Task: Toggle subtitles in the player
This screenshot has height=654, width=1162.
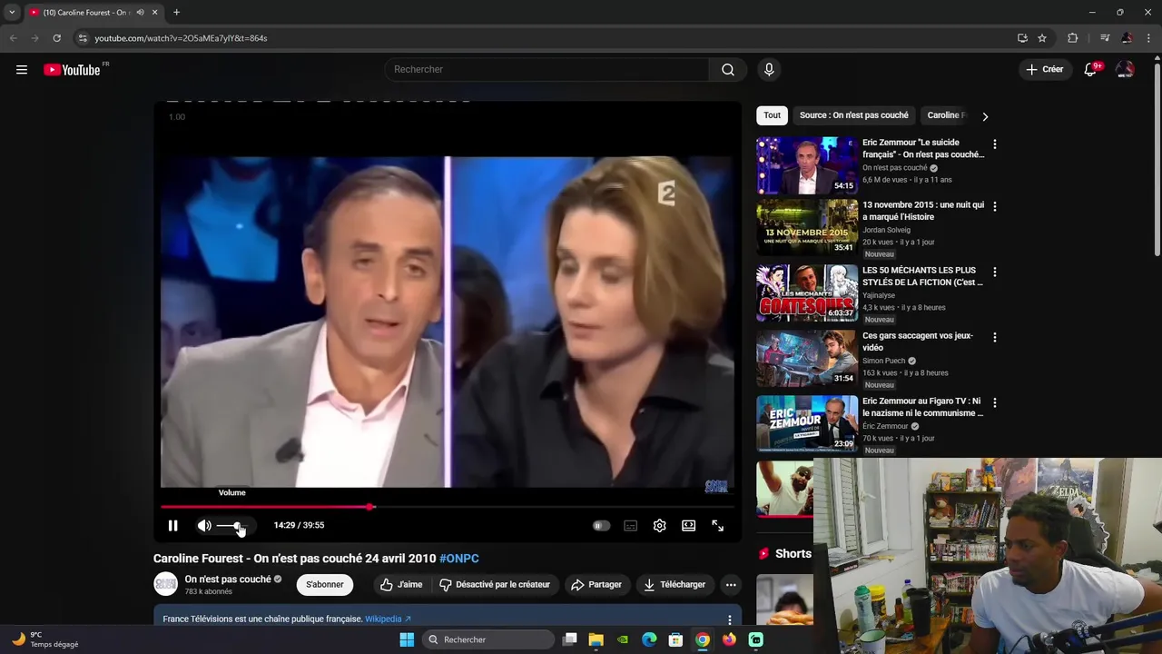Action: pyautogui.click(x=631, y=525)
